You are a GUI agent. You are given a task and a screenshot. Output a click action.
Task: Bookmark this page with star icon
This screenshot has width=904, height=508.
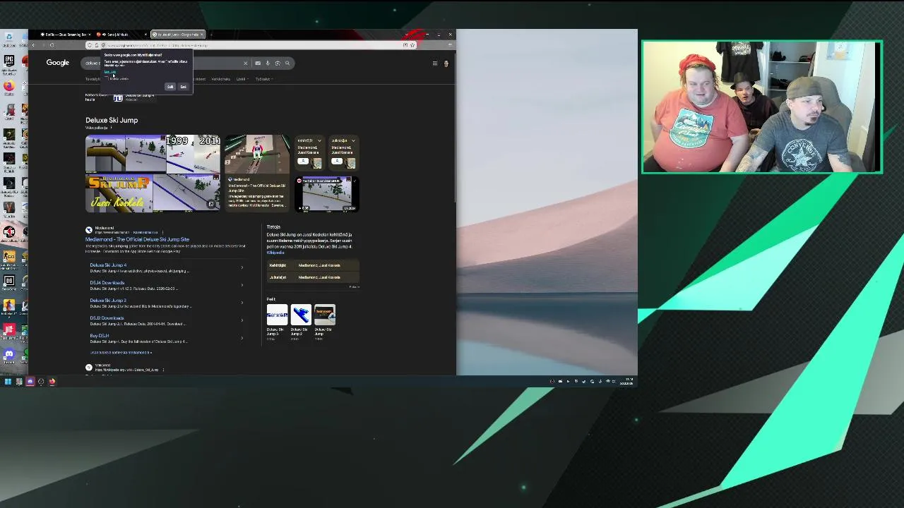click(412, 45)
